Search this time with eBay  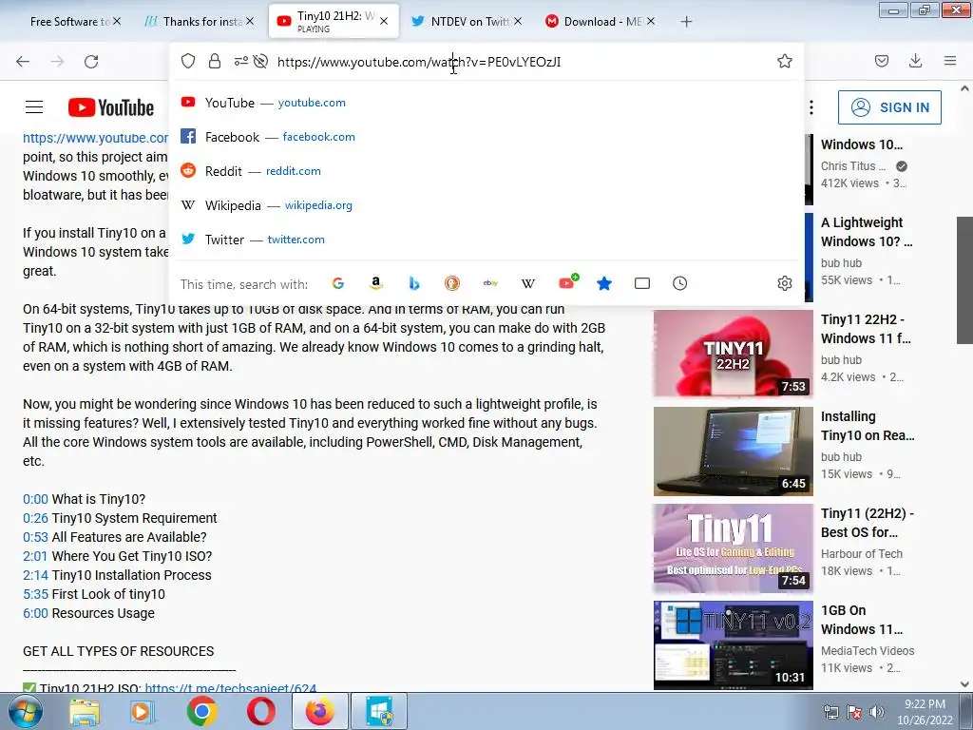tap(490, 283)
